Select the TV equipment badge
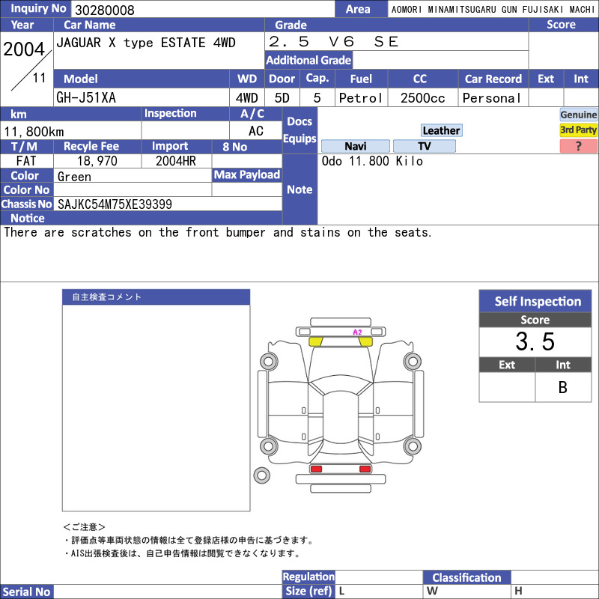Image resolution: width=599 pixels, height=599 pixels. click(424, 146)
